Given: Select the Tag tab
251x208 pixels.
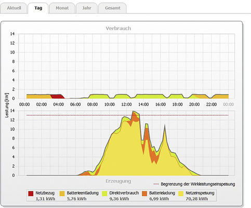Looking at the screenshot, I should pyautogui.click(x=38, y=8).
